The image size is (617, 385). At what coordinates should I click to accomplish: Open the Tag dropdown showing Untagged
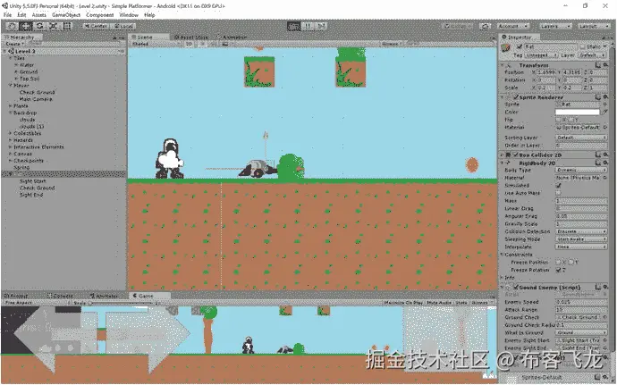point(541,55)
